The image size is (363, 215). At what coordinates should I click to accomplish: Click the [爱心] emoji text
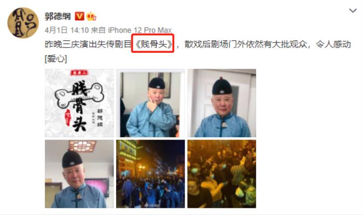coord(56,58)
